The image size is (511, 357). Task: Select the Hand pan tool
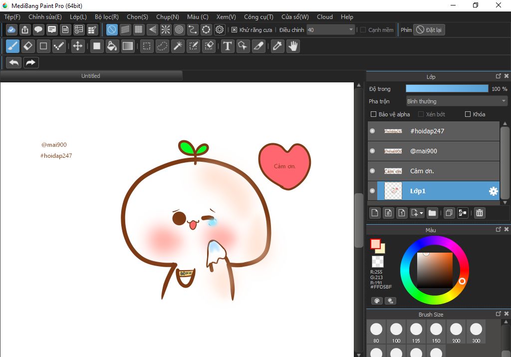click(293, 46)
